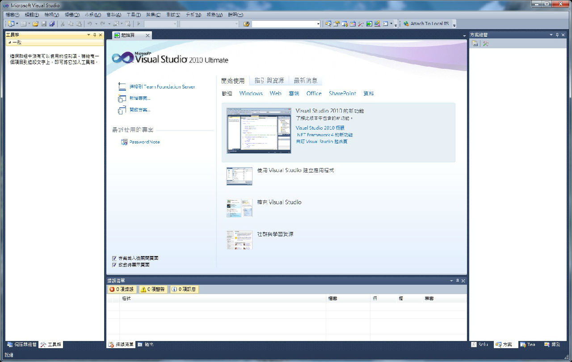Select the Office category link
Image resolution: width=572 pixels, height=362 pixels.
point(314,93)
